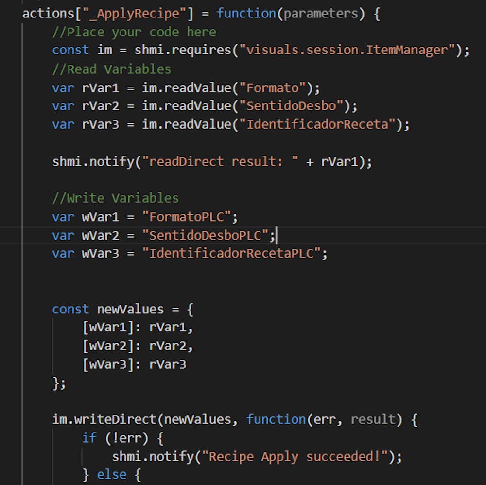The width and height of the screenshot is (486, 485).
Task: Place cursor on variable rVar1
Action: click(x=100, y=87)
